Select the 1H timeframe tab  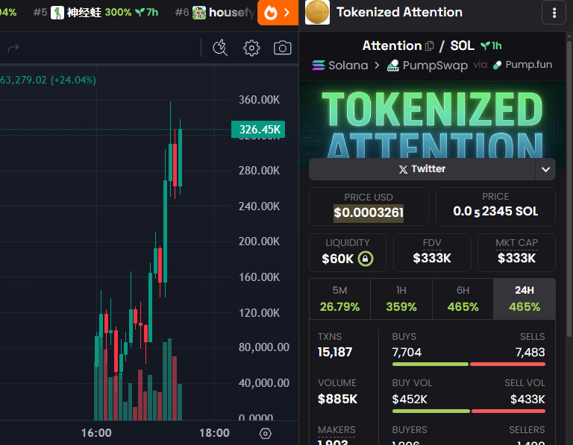pos(401,299)
